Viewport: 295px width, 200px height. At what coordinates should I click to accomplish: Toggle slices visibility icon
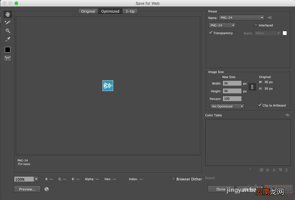point(8,58)
